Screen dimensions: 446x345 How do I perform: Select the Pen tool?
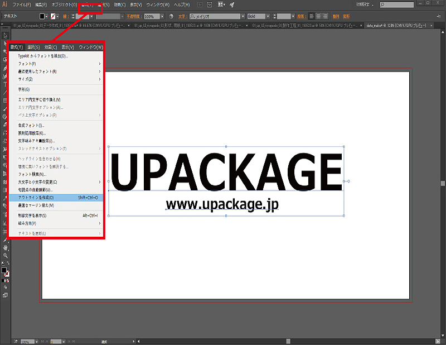5,68
